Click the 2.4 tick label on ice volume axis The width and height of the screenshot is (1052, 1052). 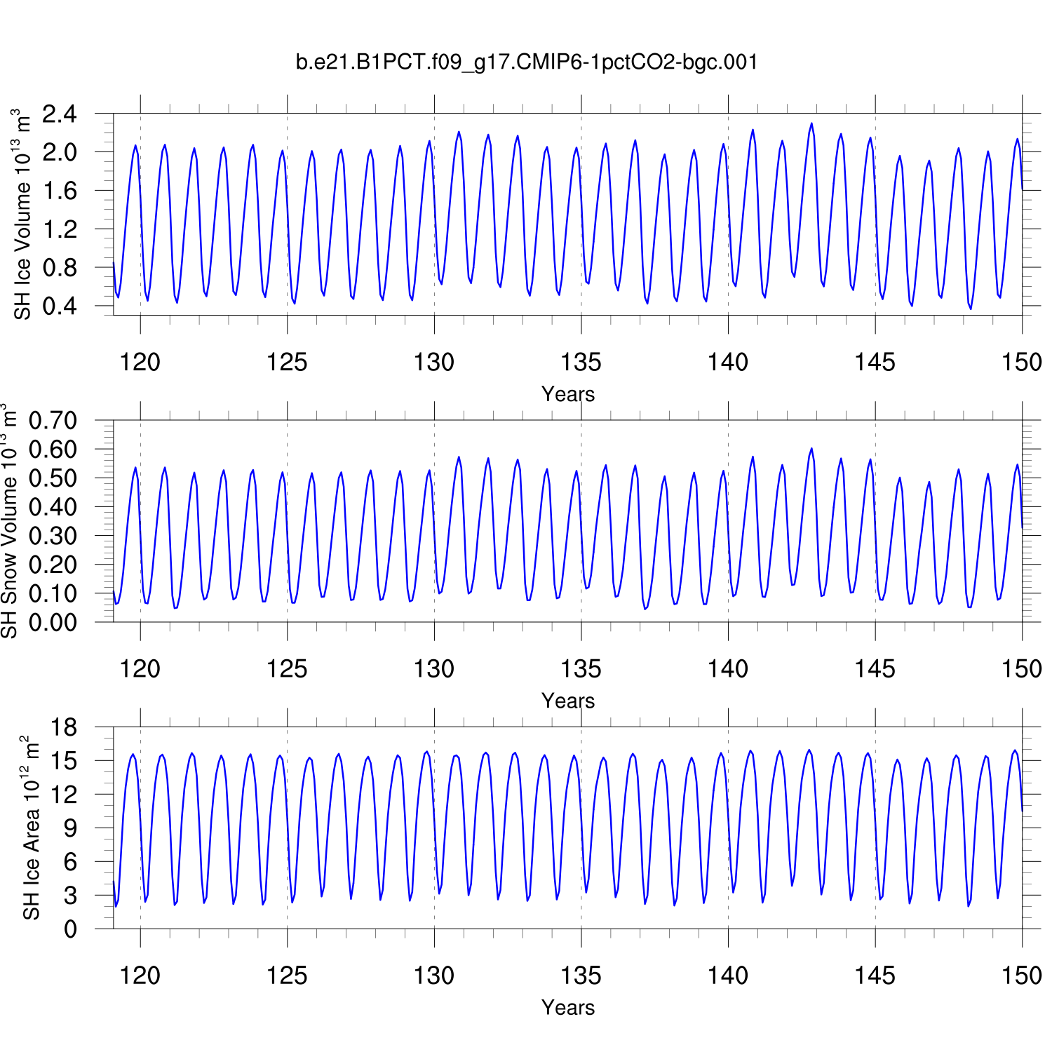coord(59,114)
